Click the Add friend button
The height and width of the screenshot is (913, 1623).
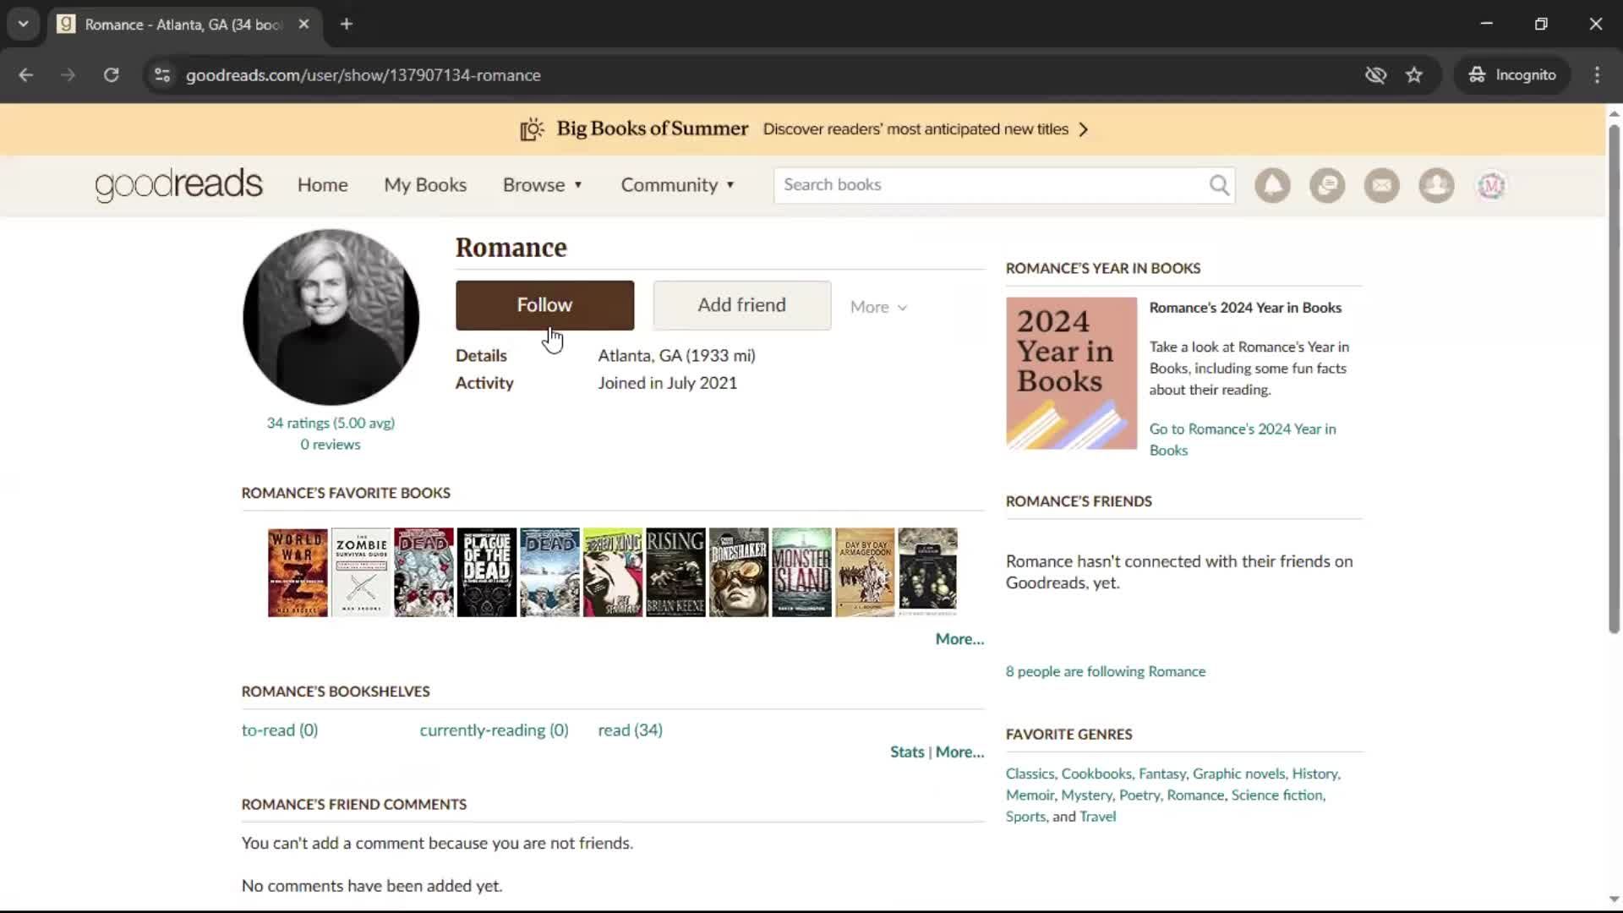click(x=742, y=305)
